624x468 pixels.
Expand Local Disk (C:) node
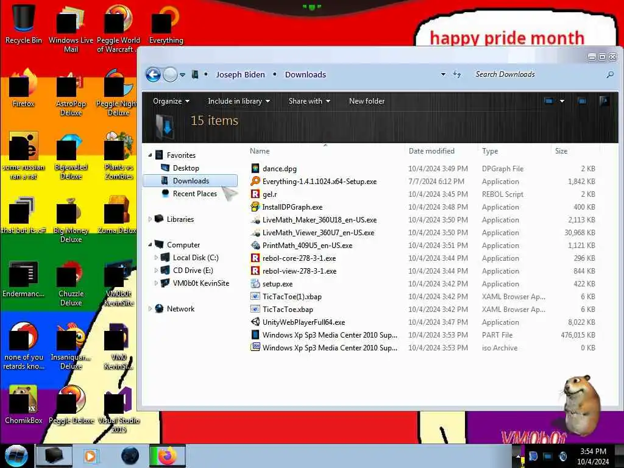(x=156, y=258)
